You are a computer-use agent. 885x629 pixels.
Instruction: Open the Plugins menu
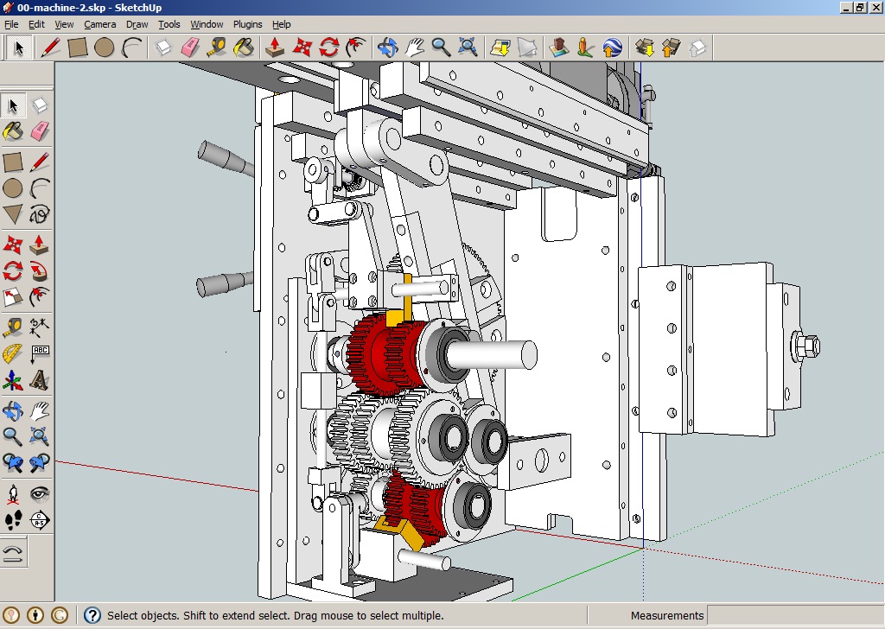tap(247, 24)
